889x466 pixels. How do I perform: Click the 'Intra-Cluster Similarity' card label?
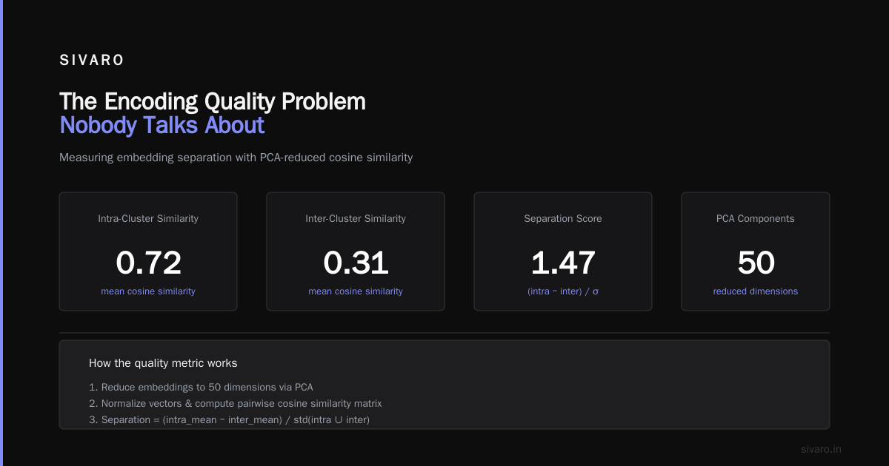148,219
